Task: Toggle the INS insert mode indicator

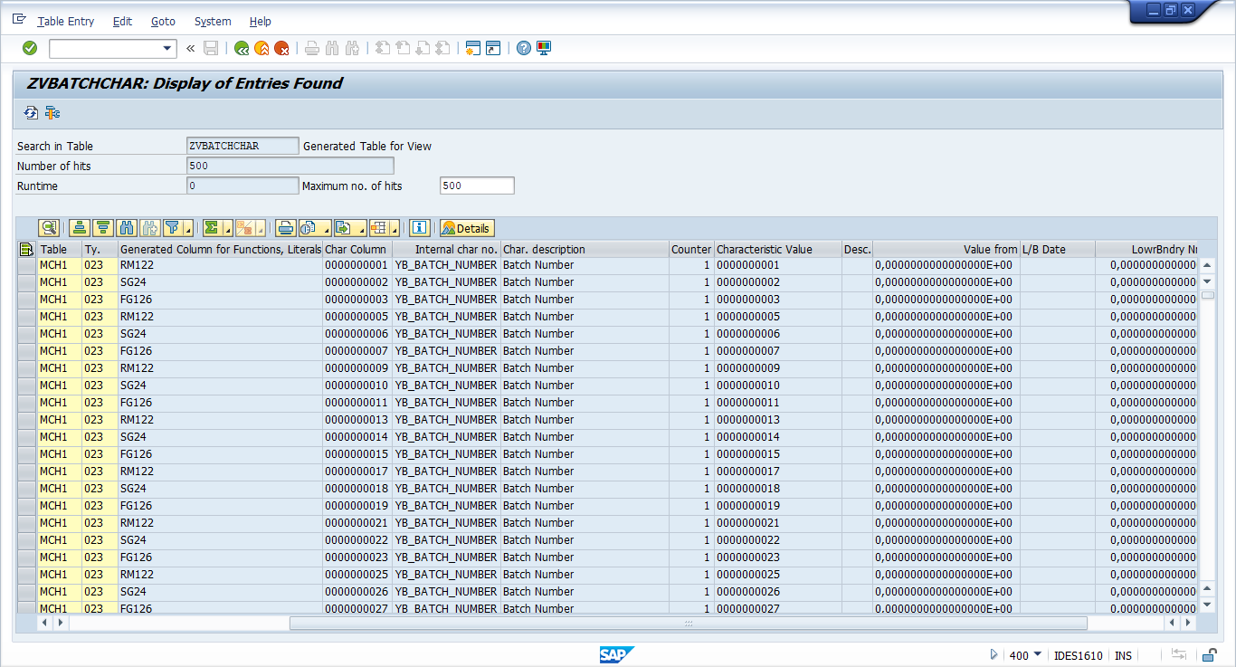Action: point(1123,656)
